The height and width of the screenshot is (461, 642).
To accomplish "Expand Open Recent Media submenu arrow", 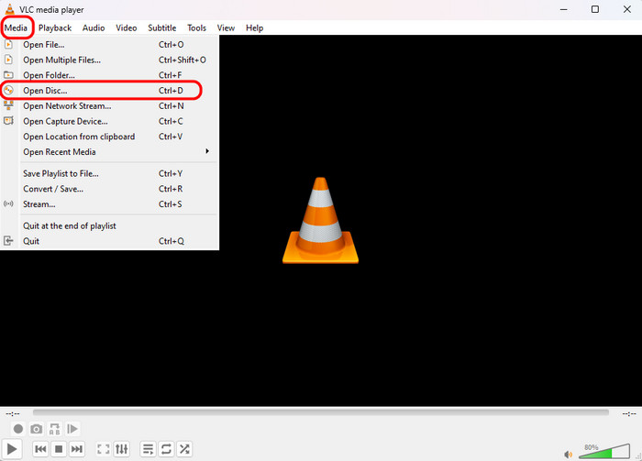I will pyautogui.click(x=207, y=151).
